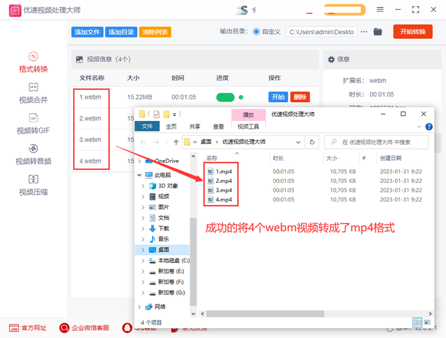Switch to large icons view in Explorer
446x338 pixels.
click(x=427, y=323)
